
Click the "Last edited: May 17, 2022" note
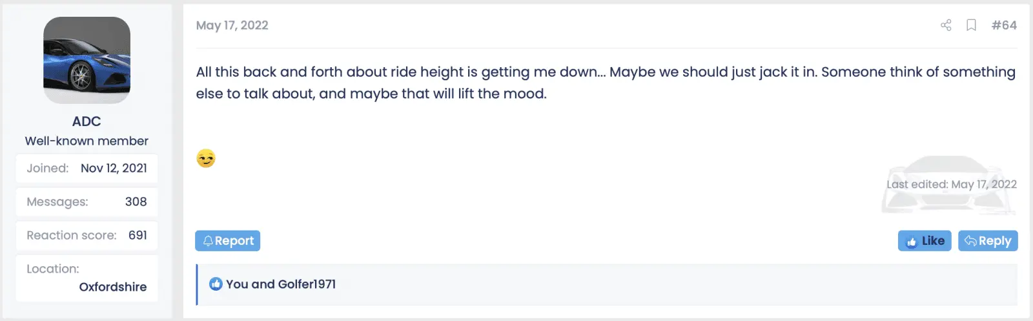point(951,184)
